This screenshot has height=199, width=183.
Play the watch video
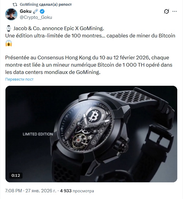[x=91, y=134]
